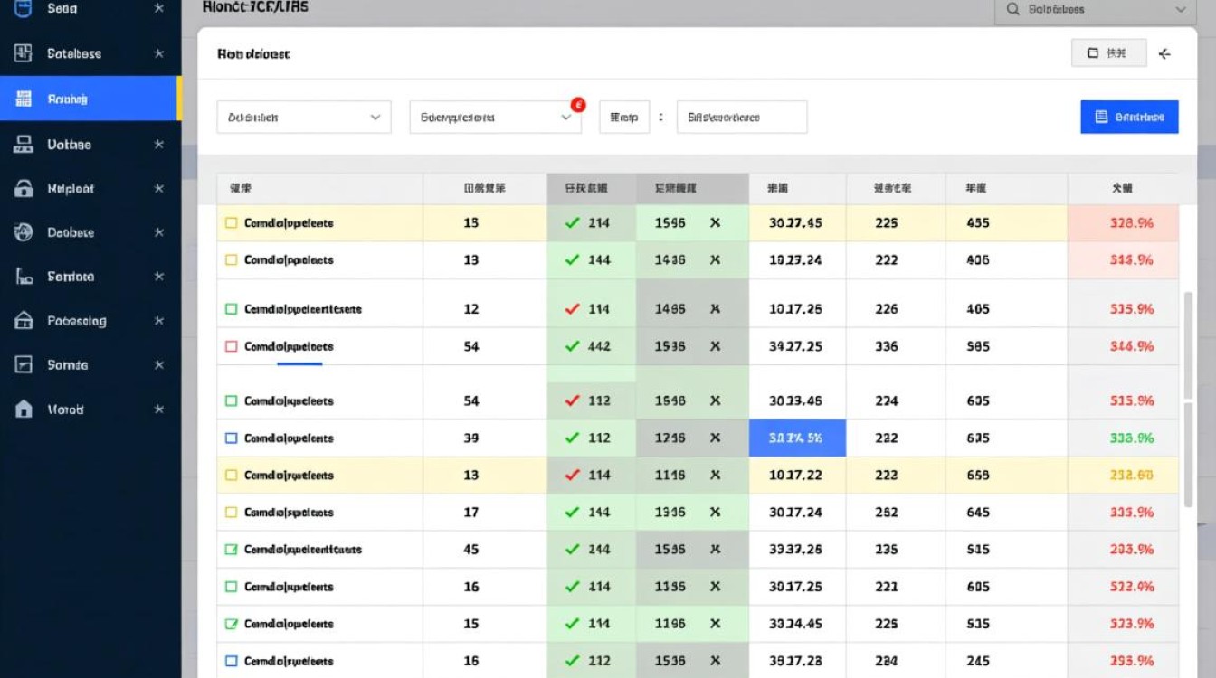This screenshot has width=1216, height=678.
Task: Tick the checkbox in row 17 / 144
Action: pos(231,512)
